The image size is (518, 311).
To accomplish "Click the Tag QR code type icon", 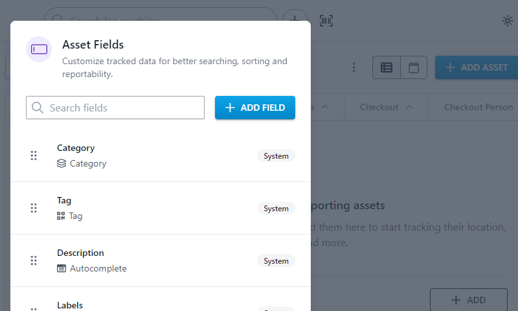I will 61,216.
